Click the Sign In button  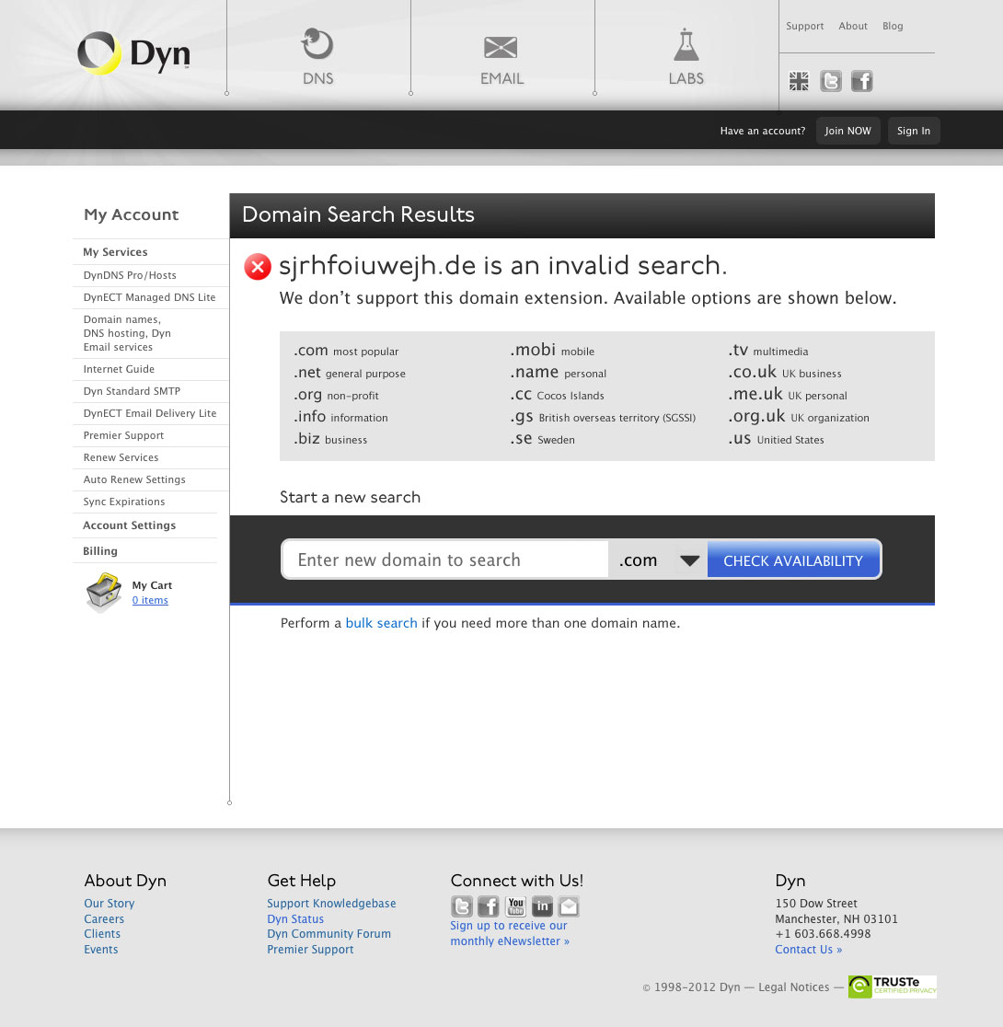913,131
